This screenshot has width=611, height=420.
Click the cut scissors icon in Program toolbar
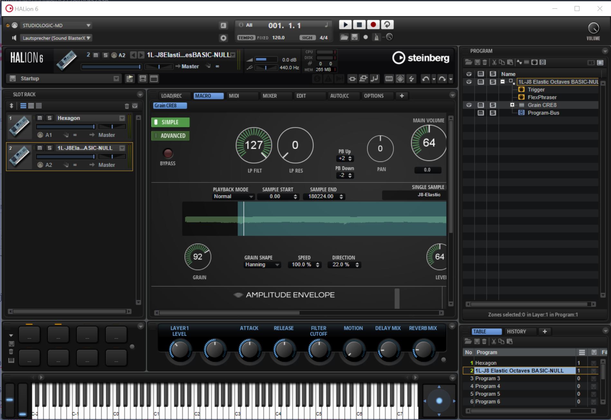pyautogui.click(x=494, y=62)
